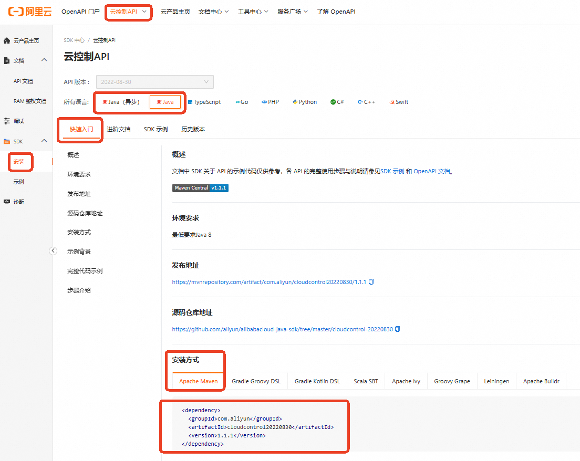Screen dimensions: 580x461
Task: Jump to 步骤介绍 in the page outline
Action: point(79,290)
